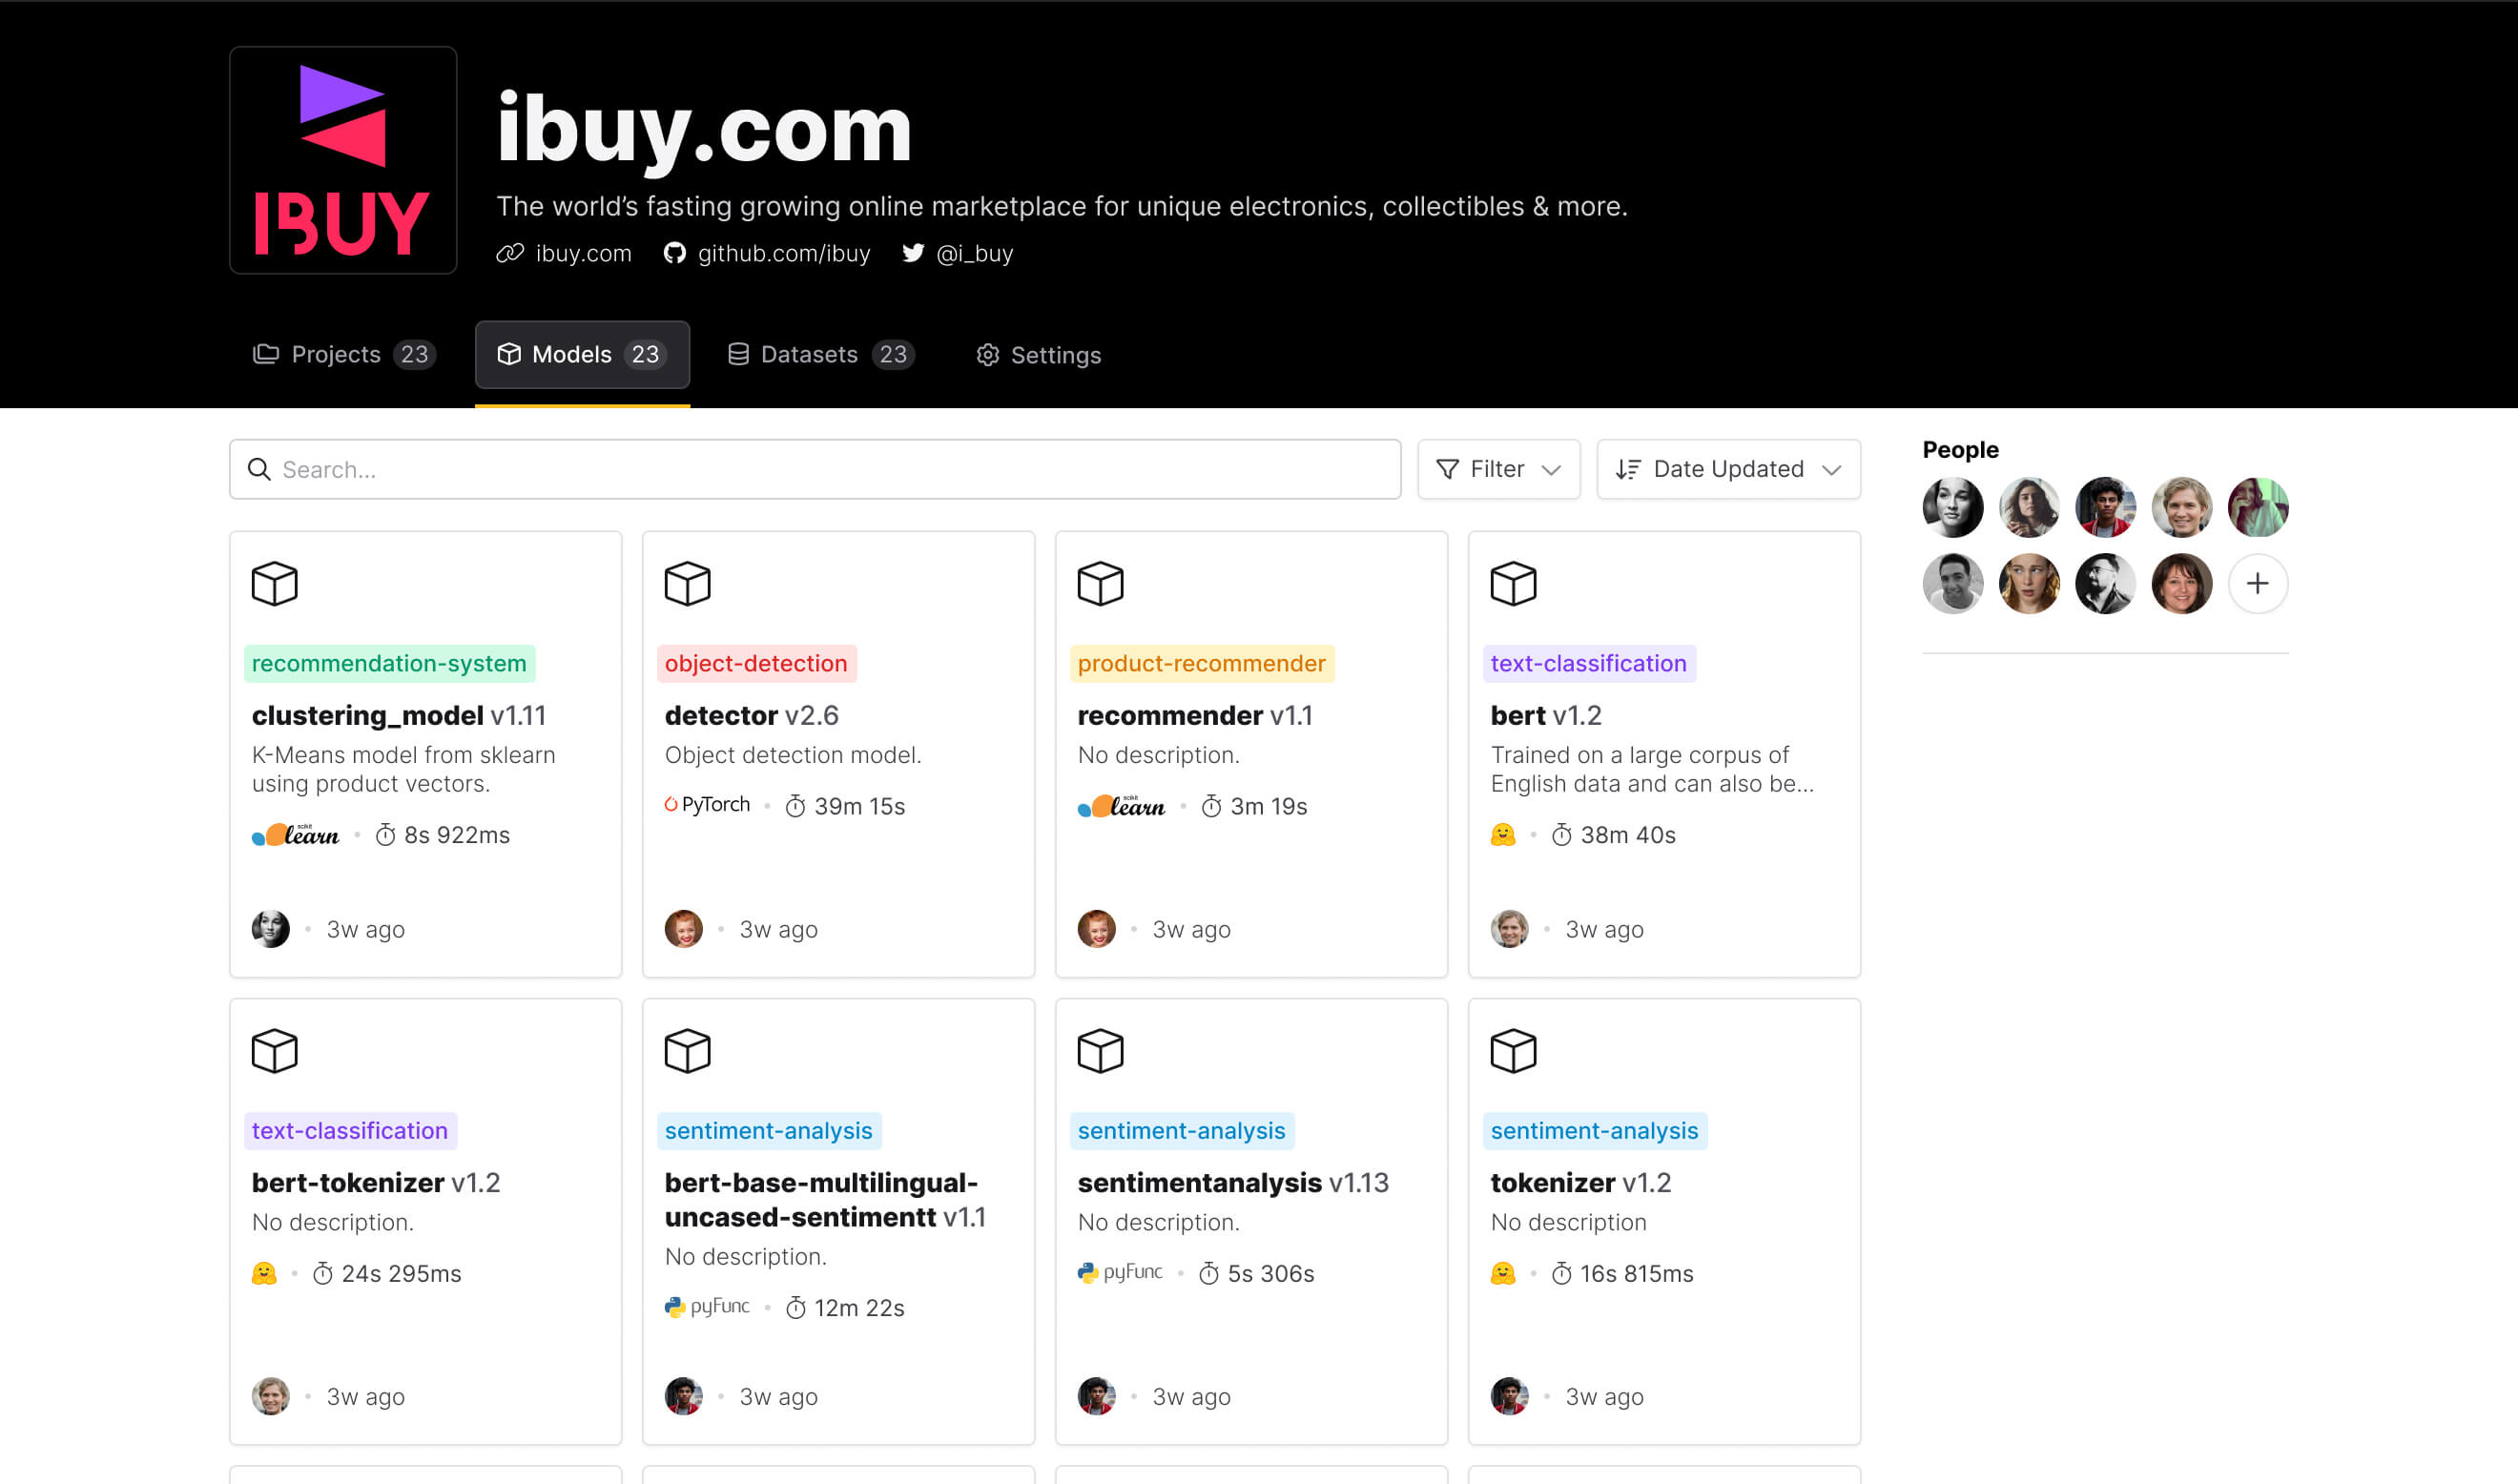Click Hugging Face emoji on bert-tokenizer card
The width and height of the screenshot is (2518, 1484).
coord(264,1273)
